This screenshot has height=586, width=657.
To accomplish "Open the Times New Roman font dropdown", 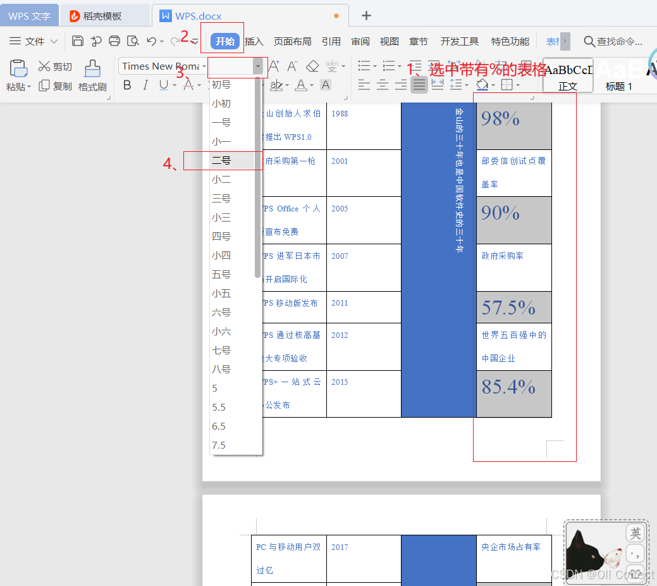I will [204, 66].
